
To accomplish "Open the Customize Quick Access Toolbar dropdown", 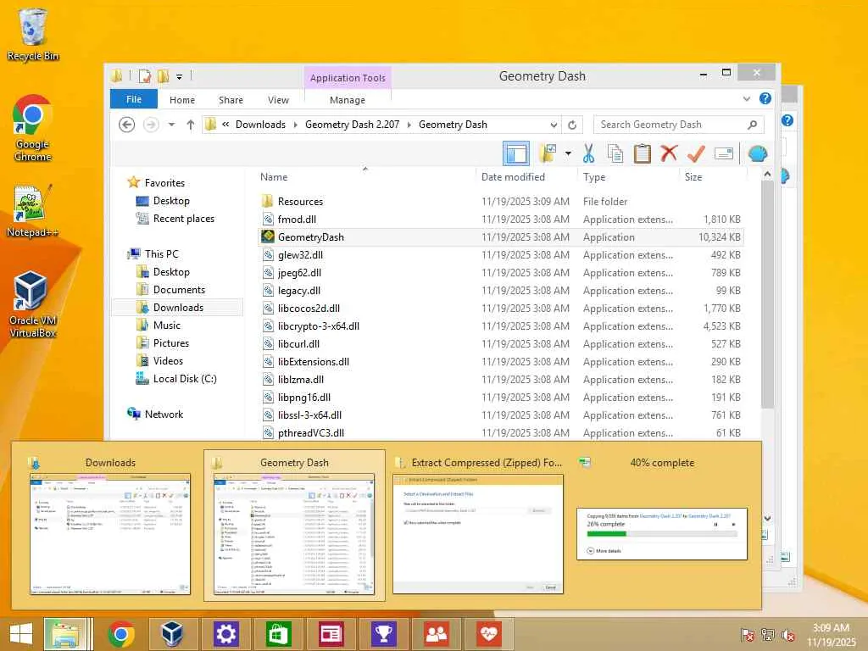I will [180, 77].
